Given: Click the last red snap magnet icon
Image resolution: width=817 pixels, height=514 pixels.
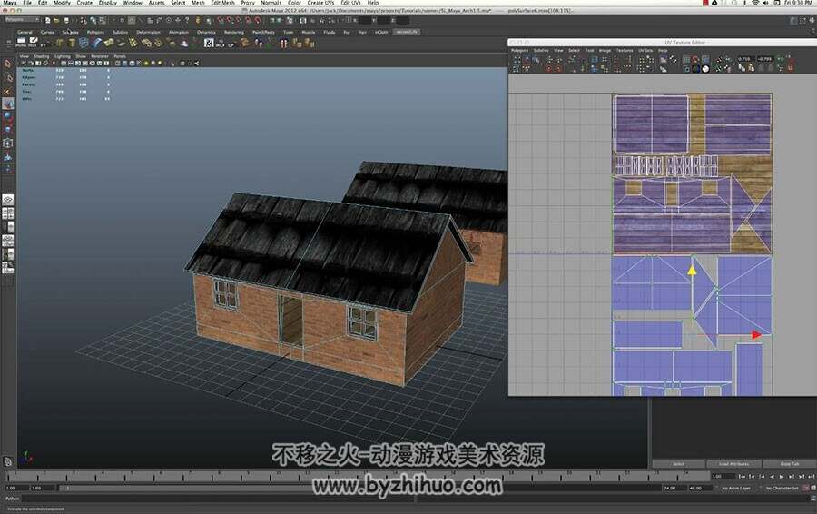Looking at the screenshot, I should click(258, 20).
